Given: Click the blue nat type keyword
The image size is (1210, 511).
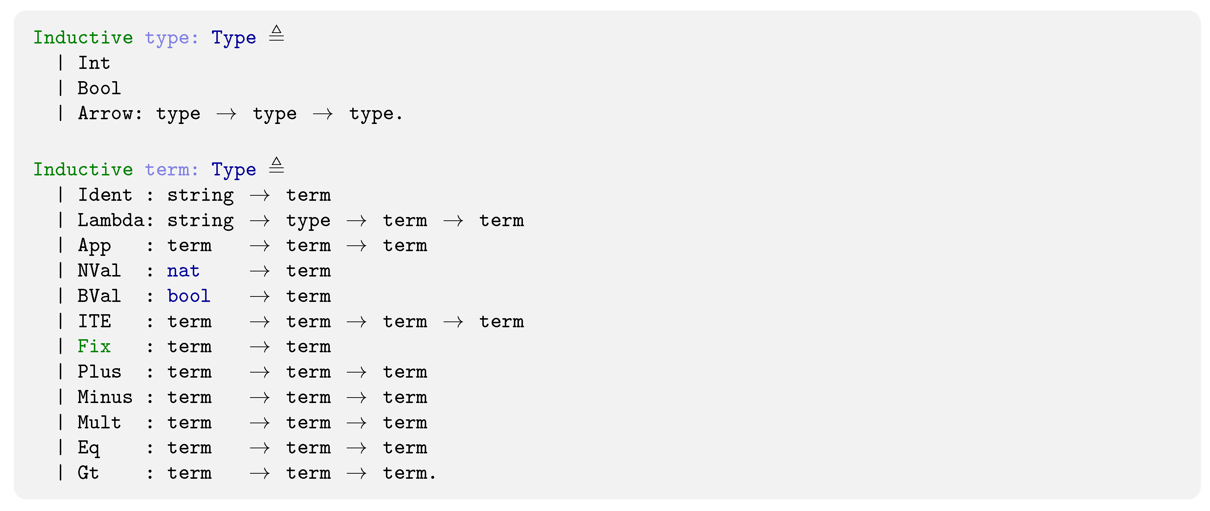Looking at the screenshot, I should [183, 271].
